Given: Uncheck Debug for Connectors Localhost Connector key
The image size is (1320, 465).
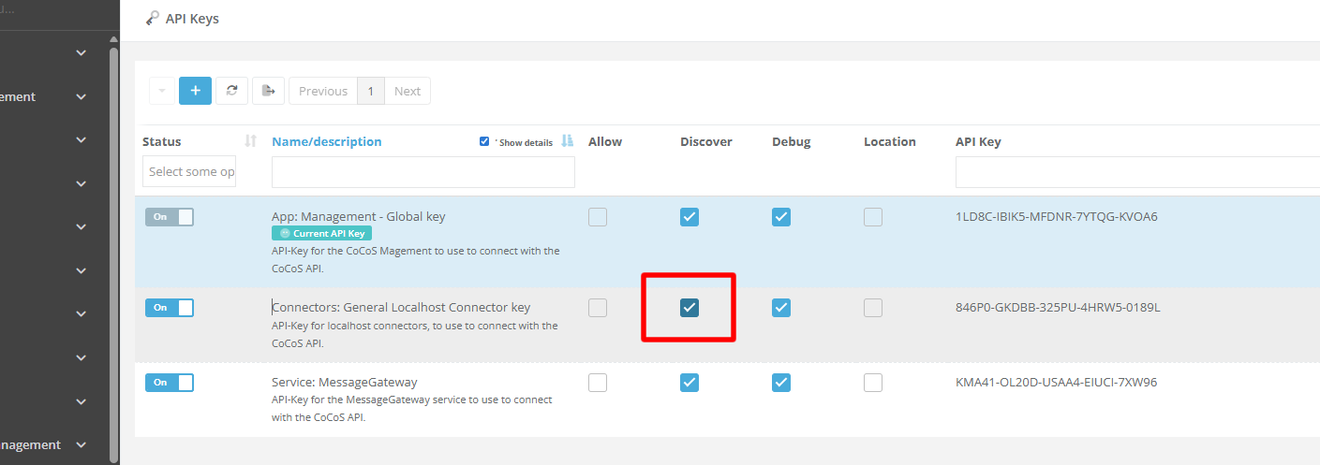Looking at the screenshot, I should [781, 308].
